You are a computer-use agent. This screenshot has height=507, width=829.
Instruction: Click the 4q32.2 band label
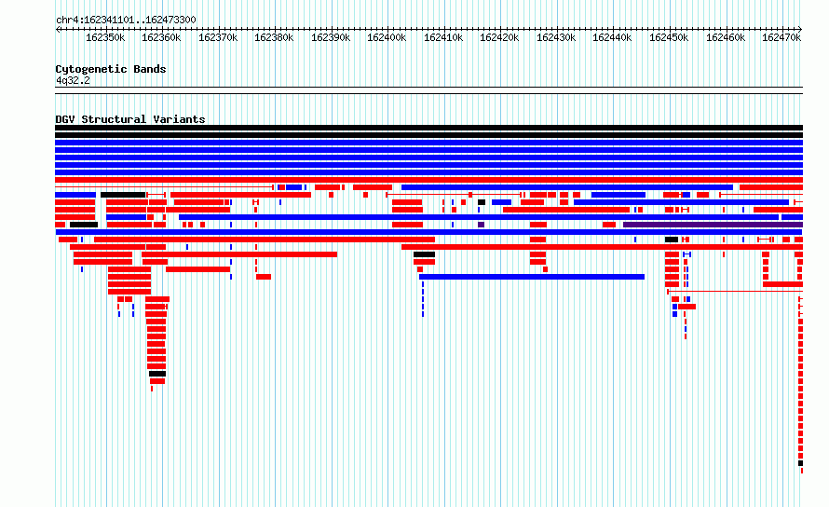73,80
